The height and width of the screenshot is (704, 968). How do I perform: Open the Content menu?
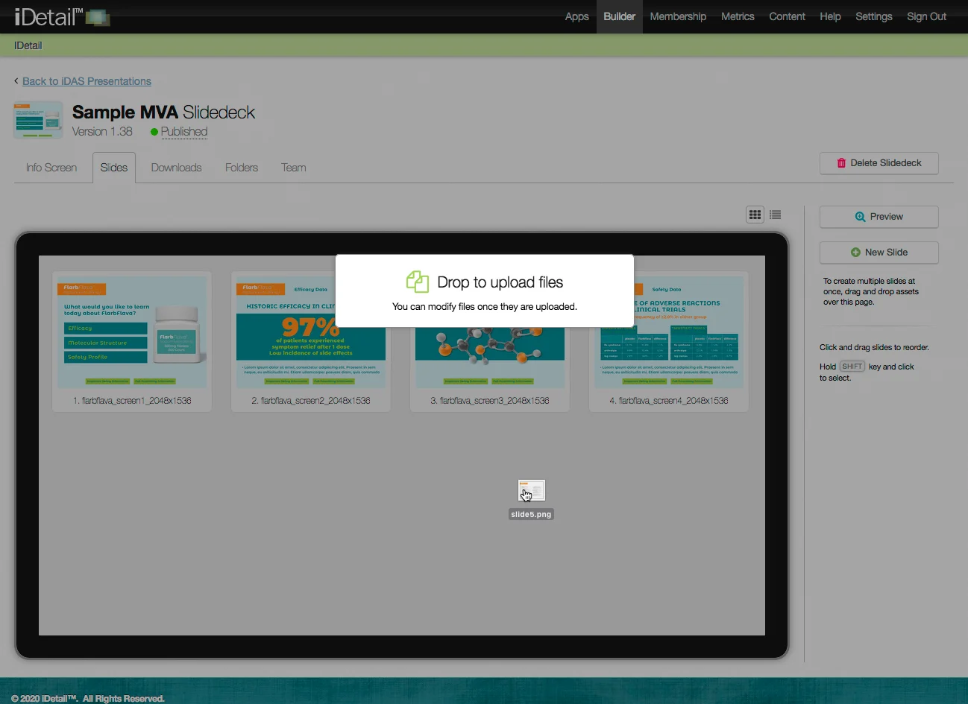pos(787,16)
